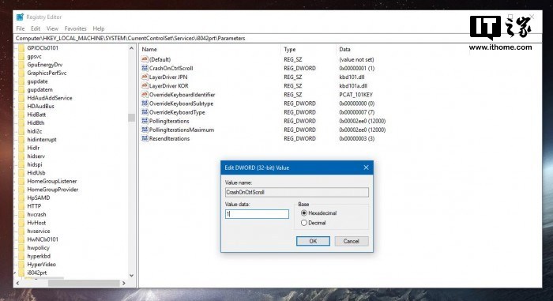Click the tree scroll down arrow

click(x=132, y=275)
